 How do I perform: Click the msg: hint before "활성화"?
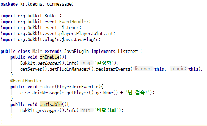(x=87, y=63)
